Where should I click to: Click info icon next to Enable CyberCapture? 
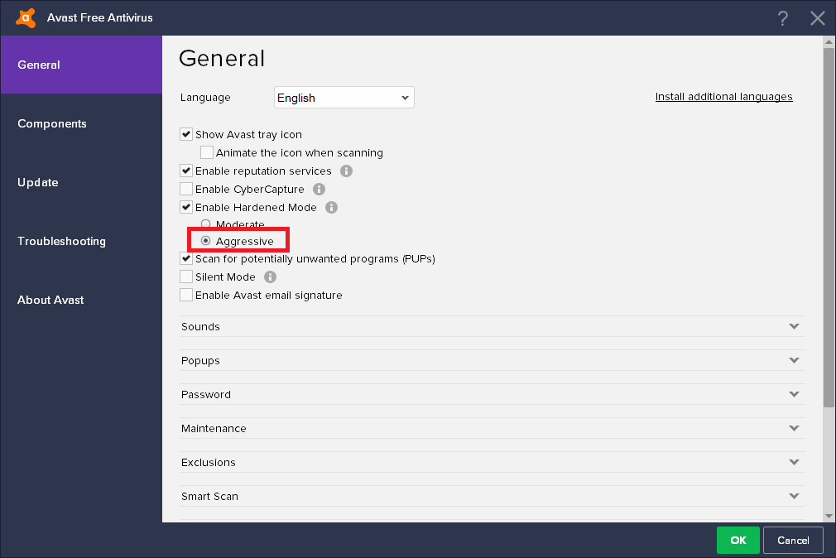pyautogui.click(x=319, y=190)
